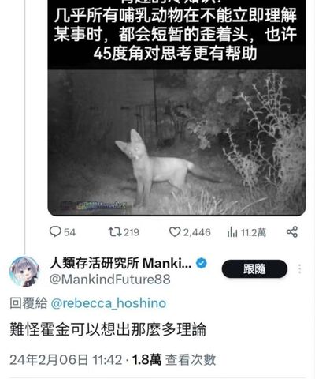Click the 24年2月06日 11:42 timestamp
Viewport: 315px width, 379px height.
click(x=66, y=360)
